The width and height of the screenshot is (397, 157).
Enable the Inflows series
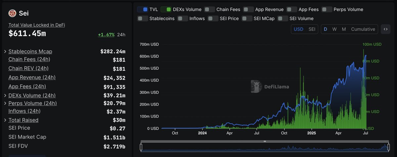(x=183, y=18)
